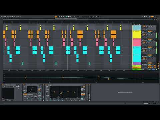Toggle power of the first device in device panel
The height and width of the screenshot is (120, 160).
(x=3, y=85)
